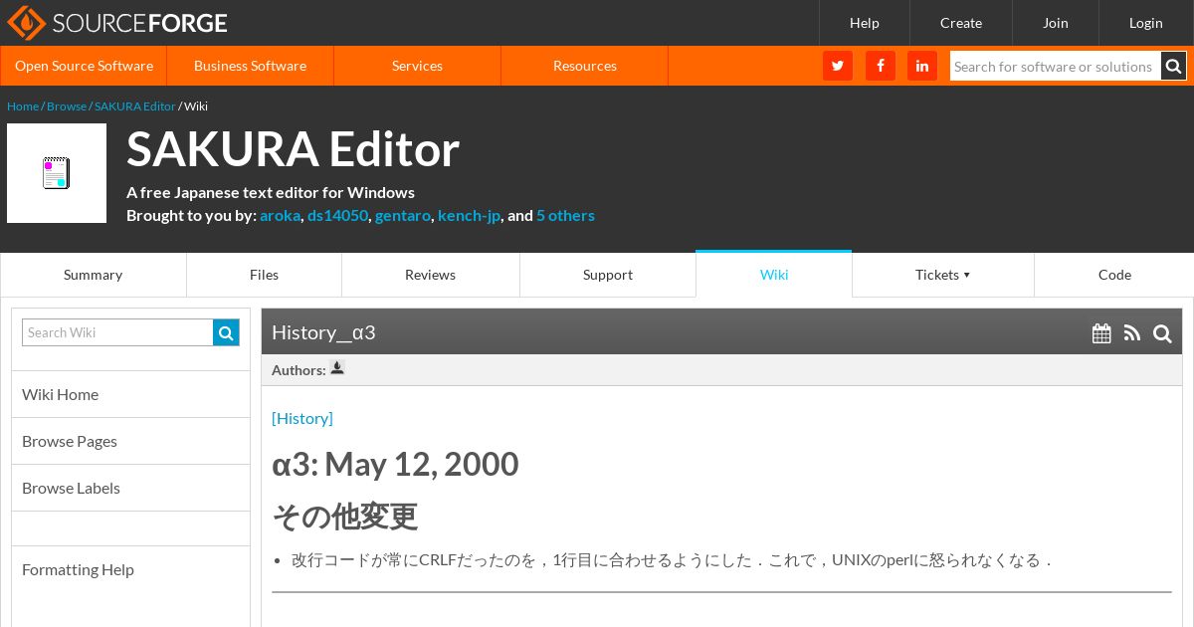This screenshot has height=627, width=1194.
Task: Click Home breadcrumb link
Action: 23,106
